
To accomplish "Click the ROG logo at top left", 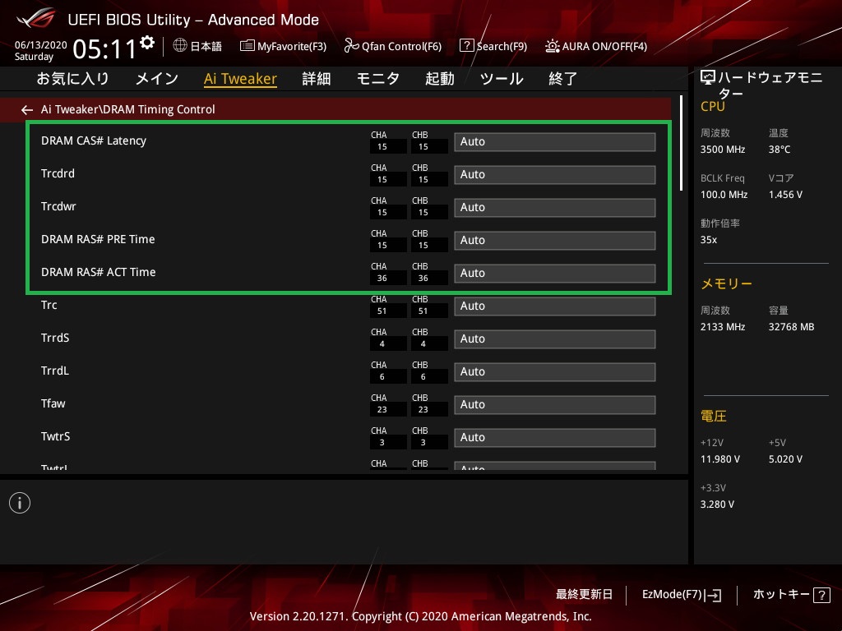I will click(x=36, y=18).
